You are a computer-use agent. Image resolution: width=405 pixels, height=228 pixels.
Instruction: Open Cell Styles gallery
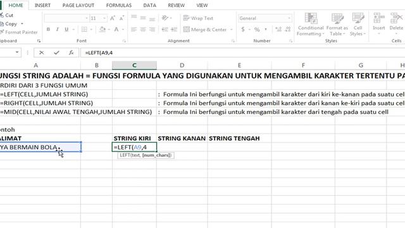pyautogui.click(x=358, y=24)
